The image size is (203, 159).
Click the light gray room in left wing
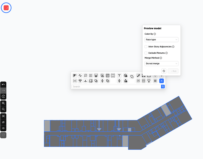47,126
